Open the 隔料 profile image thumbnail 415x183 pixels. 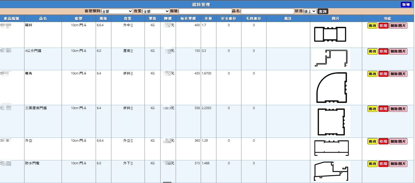(x=330, y=34)
